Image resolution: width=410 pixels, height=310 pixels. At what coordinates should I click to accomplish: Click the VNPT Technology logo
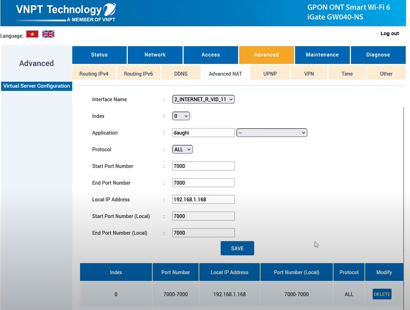pyautogui.click(x=66, y=12)
